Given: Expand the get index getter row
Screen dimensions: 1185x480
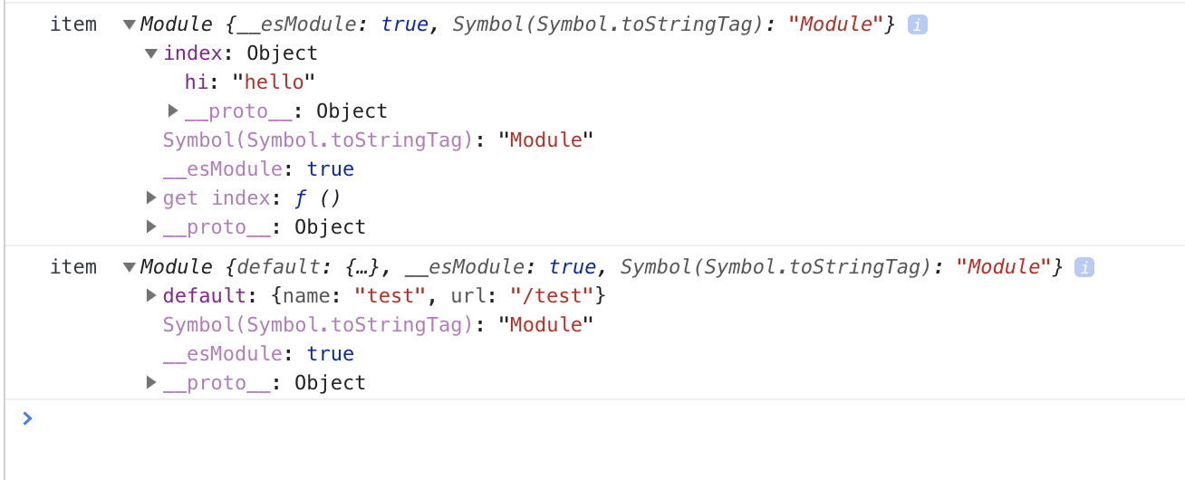Looking at the screenshot, I should point(151,198).
